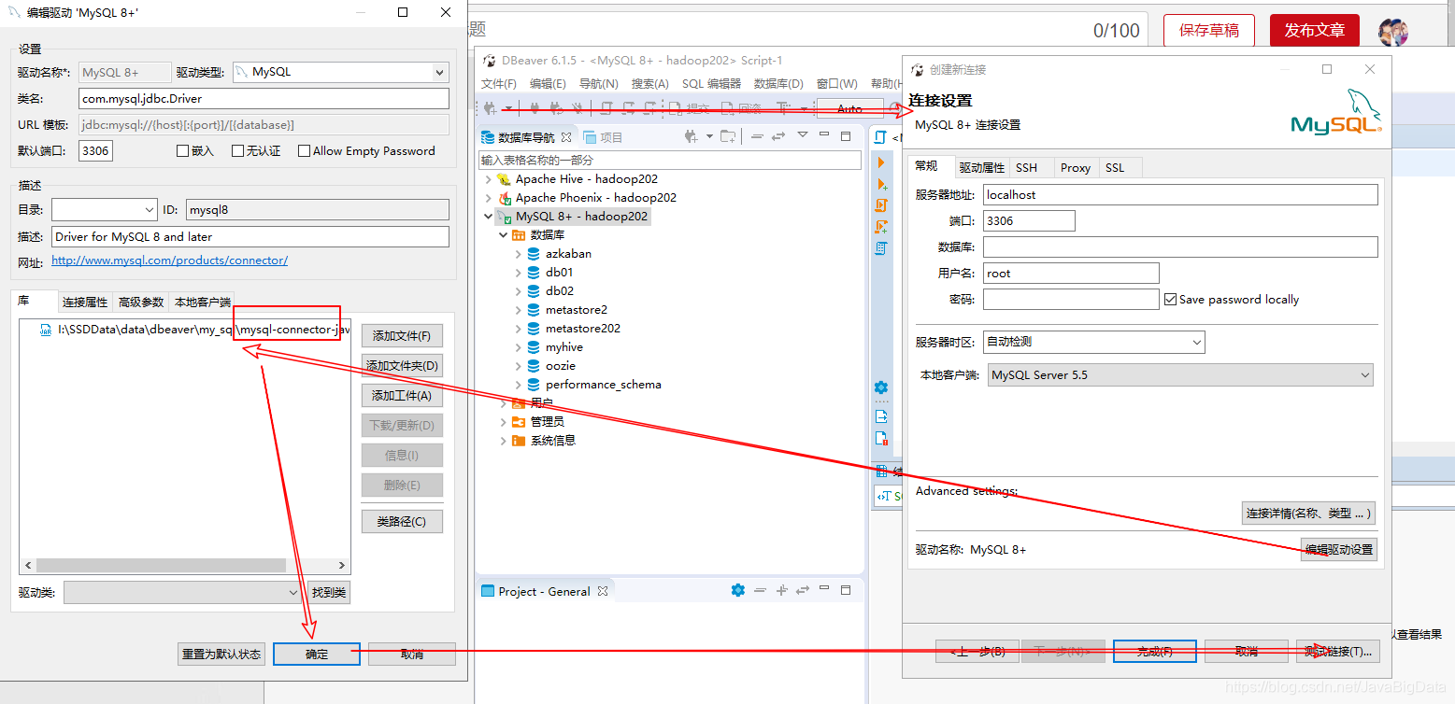Open the 驱动类 dropdown at bottom
This screenshot has height=704, width=1455.
[x=182, y=592]
